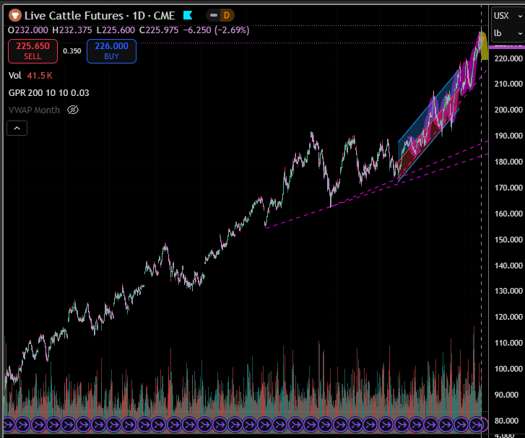Viewport: 525px width, 438px height.
Task: Click the O232.000 open value
Action: (28, 30)
